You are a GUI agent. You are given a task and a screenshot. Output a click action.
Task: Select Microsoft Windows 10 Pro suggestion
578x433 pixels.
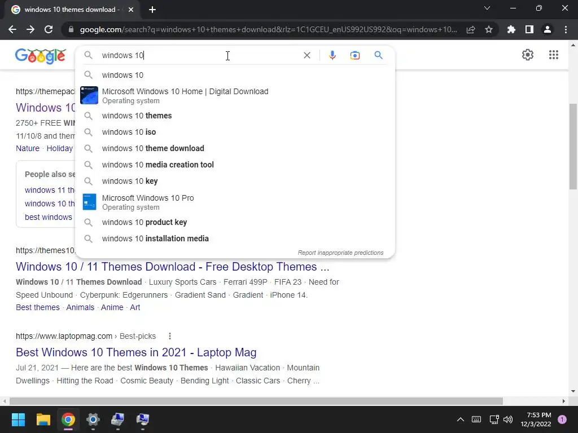[x=235, y=202]
